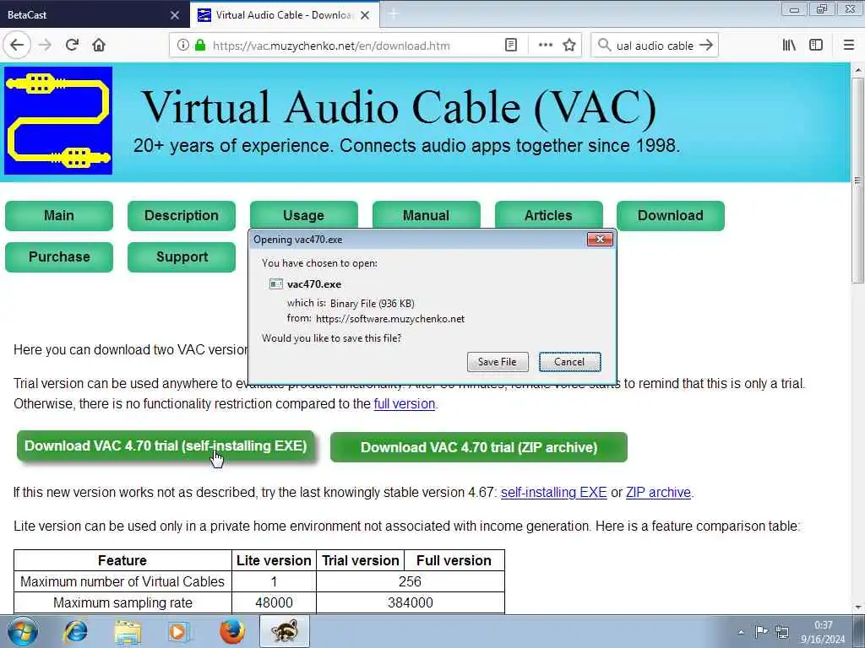
Task: Click the raccoon app taskbar icon
Action: pos(285,631)
